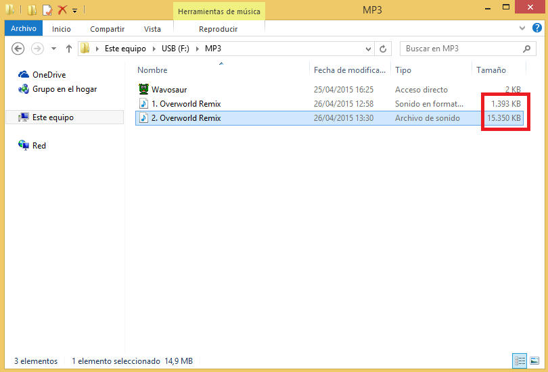Click the properties icon in quick access toolbar
The width and height of the screenshot is (548, 372).
47,10
